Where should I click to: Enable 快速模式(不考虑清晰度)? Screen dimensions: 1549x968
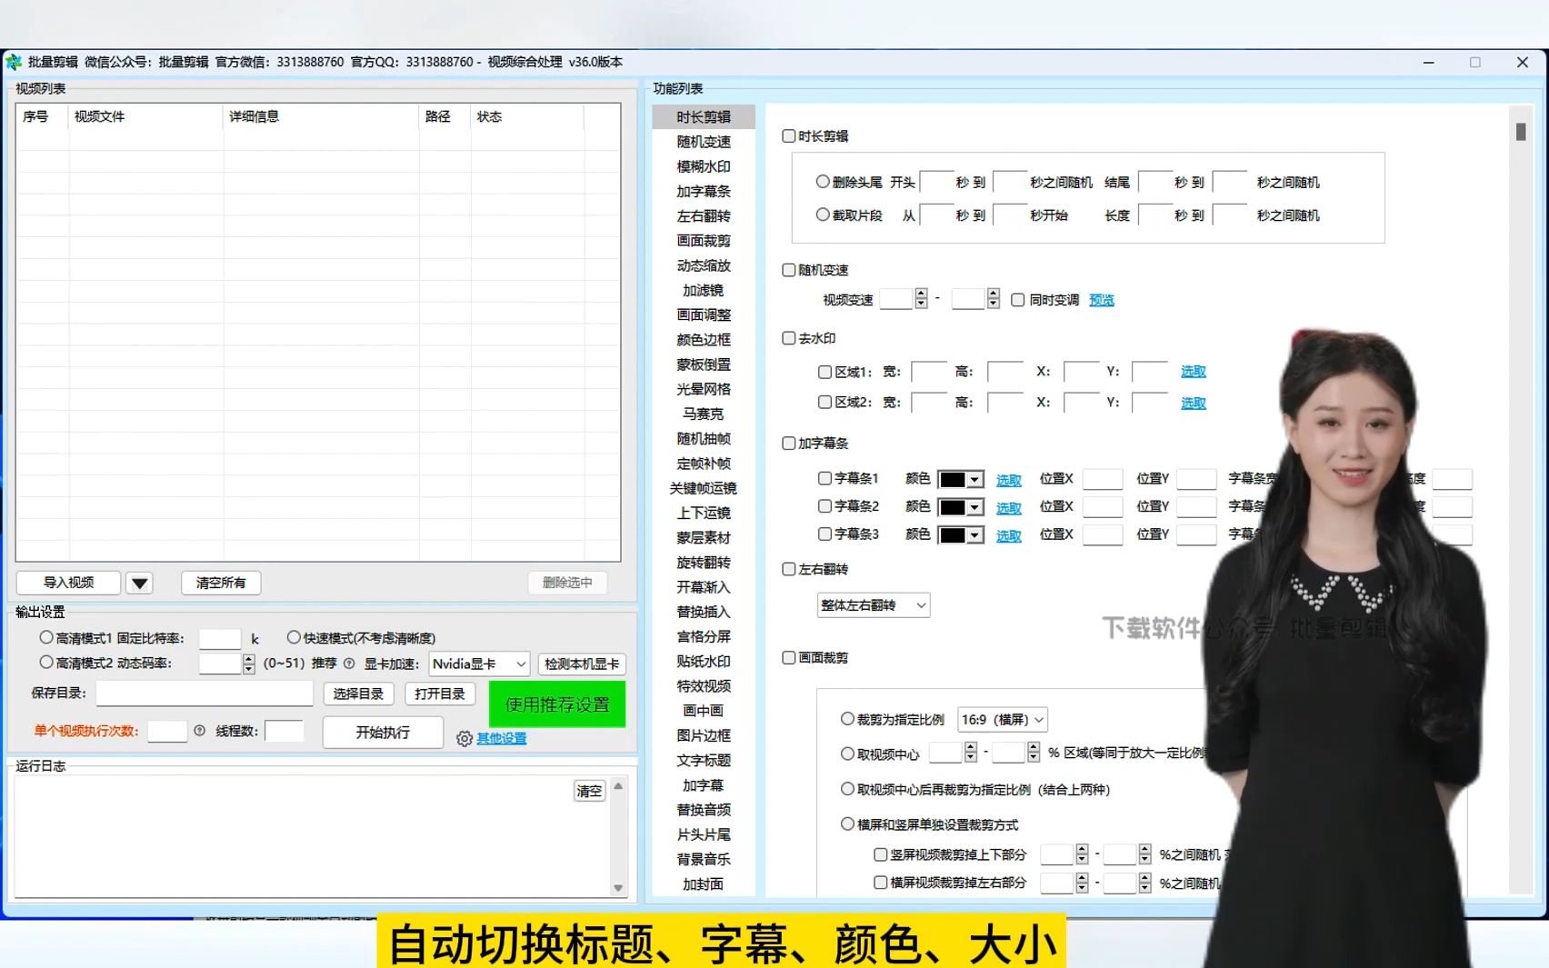point(294,637)
